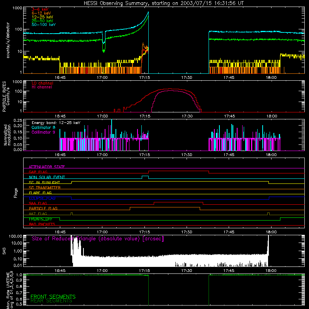Image resolution: width=309 pixels, height=309 pixels.
Task: Click the SAS axis label
Action: [x=4, y=251]
